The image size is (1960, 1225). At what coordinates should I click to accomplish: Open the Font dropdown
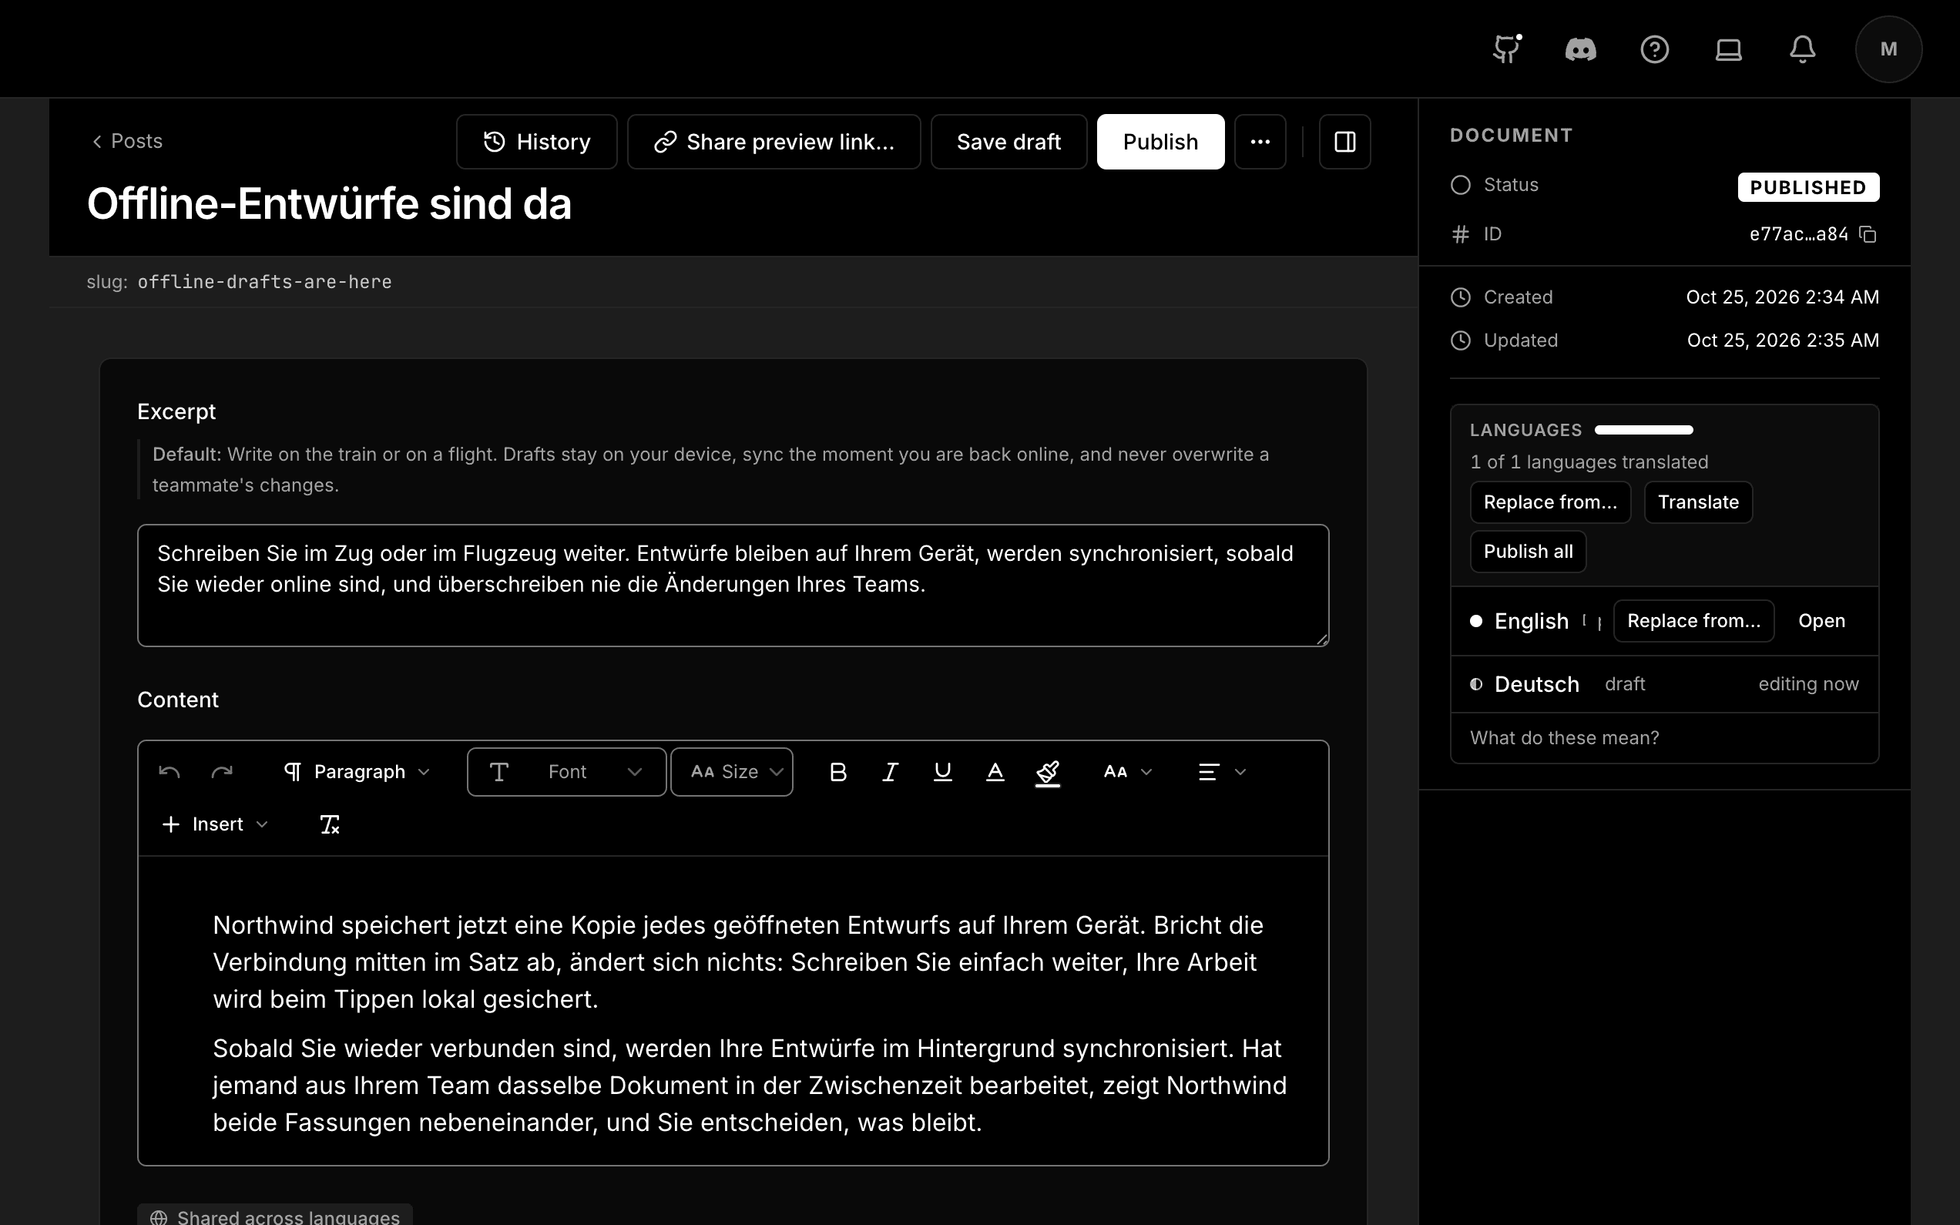[x=567, y=772]
